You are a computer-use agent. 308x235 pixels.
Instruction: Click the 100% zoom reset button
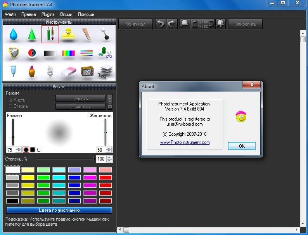tap(202, 24)
